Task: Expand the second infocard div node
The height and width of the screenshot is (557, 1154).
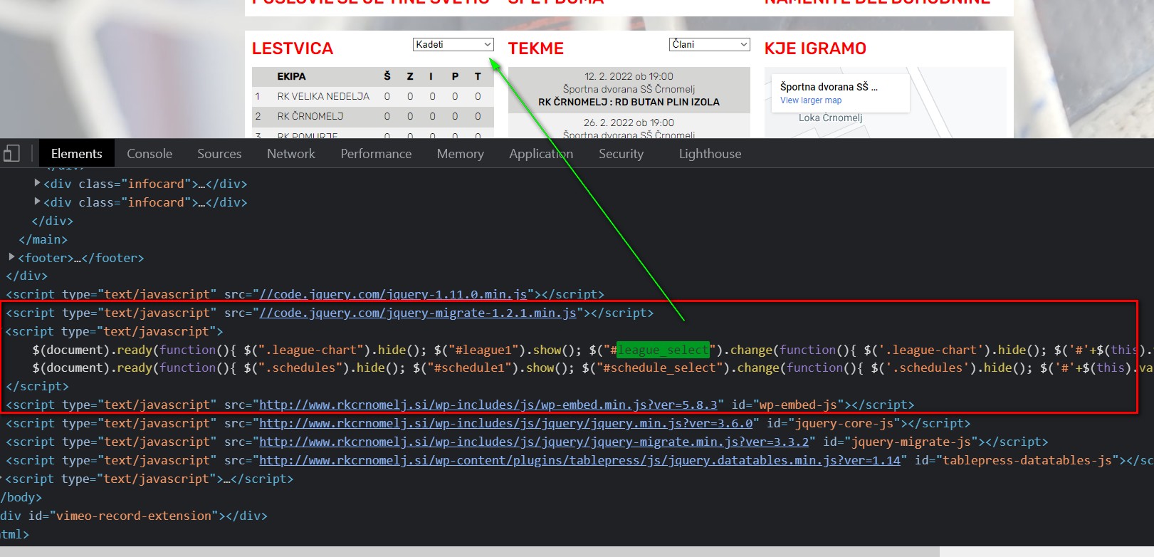Action: pos(37,202)
